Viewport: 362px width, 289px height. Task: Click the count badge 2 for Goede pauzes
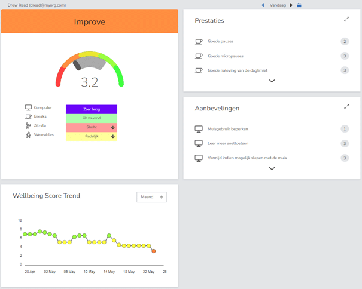(x=345, y=41)
